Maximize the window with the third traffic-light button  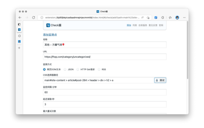[26, 12]
